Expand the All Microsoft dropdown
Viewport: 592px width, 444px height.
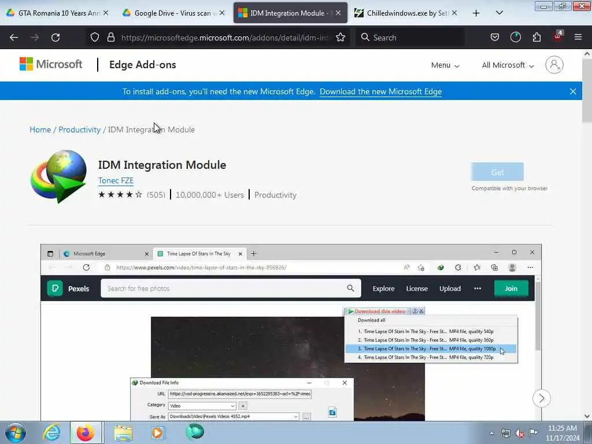tap(508, 65)
